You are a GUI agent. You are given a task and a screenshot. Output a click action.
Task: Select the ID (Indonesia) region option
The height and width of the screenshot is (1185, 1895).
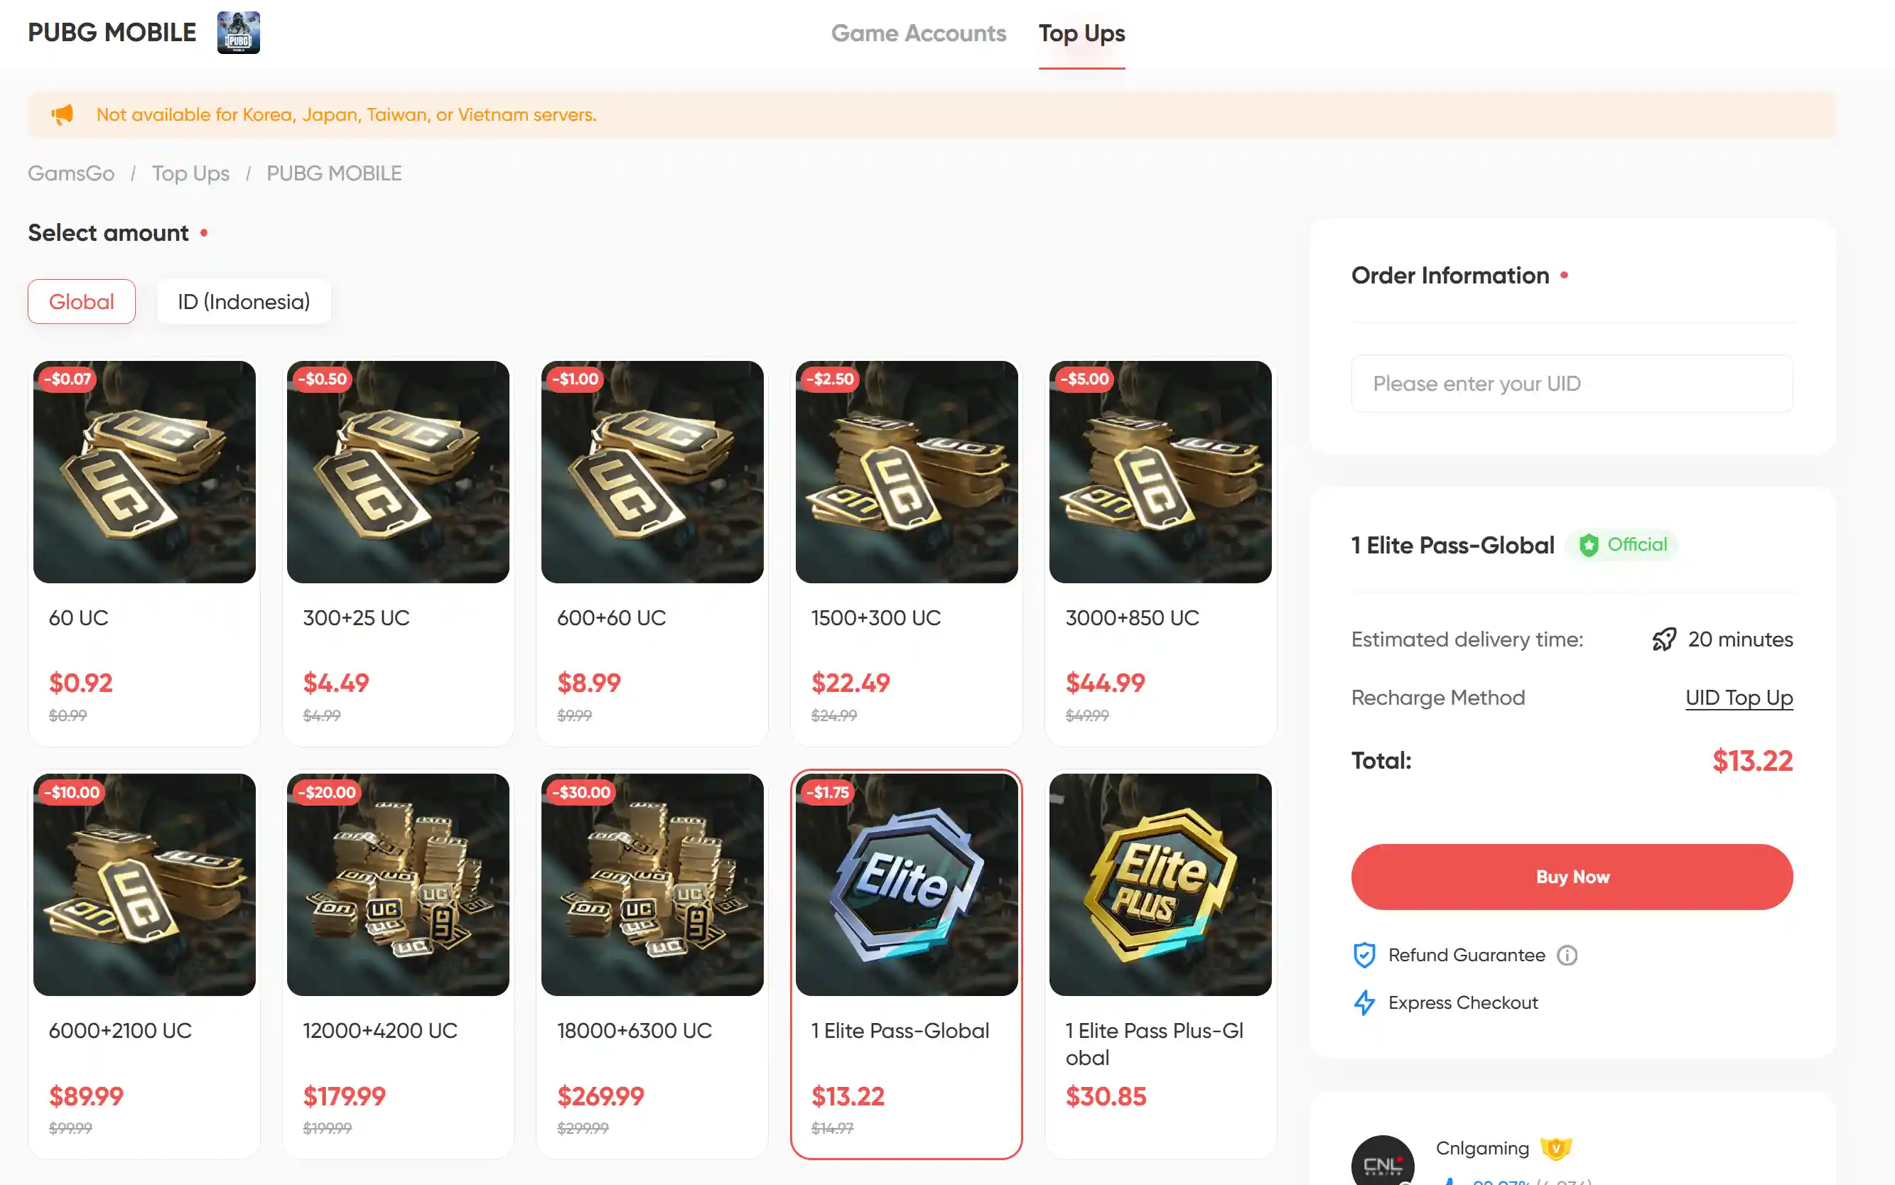(244, 302)
